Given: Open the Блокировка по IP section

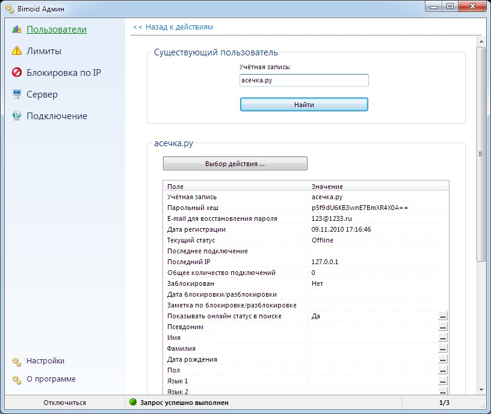Looking at the screenshot, I should [x=64, y=72].
